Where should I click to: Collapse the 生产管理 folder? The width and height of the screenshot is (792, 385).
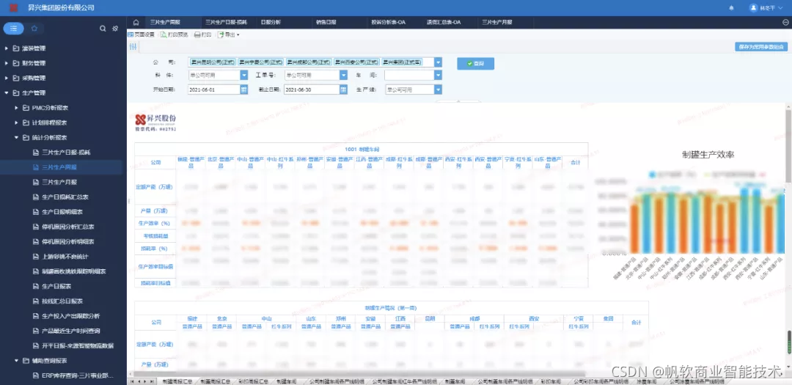point(7,93)
